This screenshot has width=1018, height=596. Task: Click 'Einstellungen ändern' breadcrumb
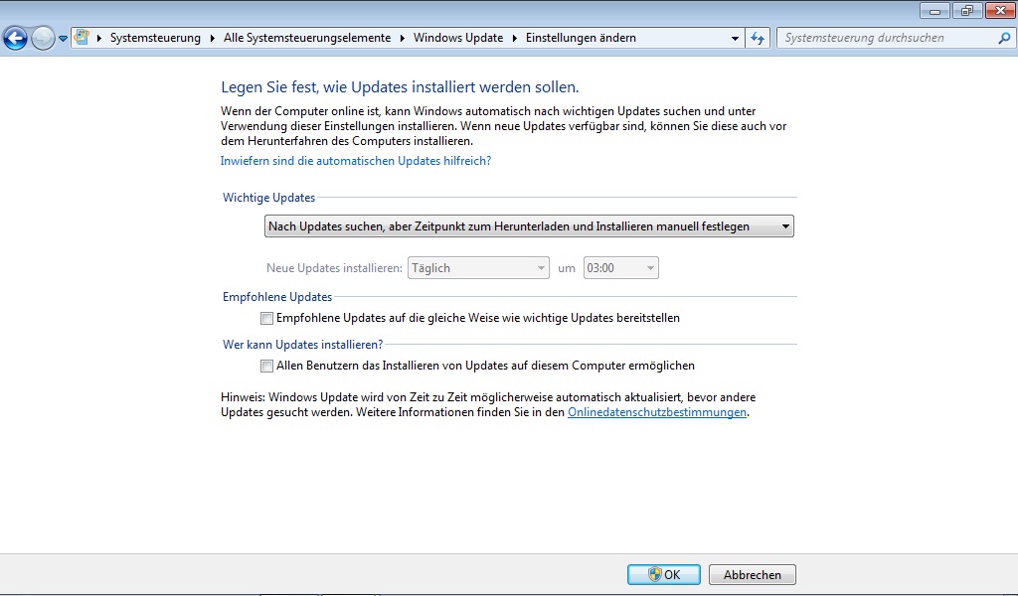tap(581, 38)
